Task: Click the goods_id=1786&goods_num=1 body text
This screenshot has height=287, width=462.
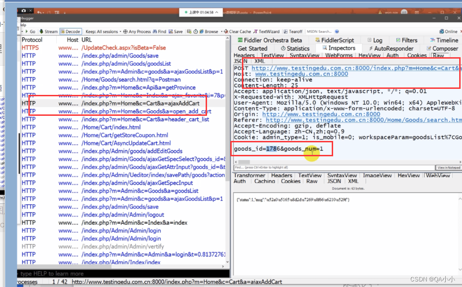Action: 278,148
